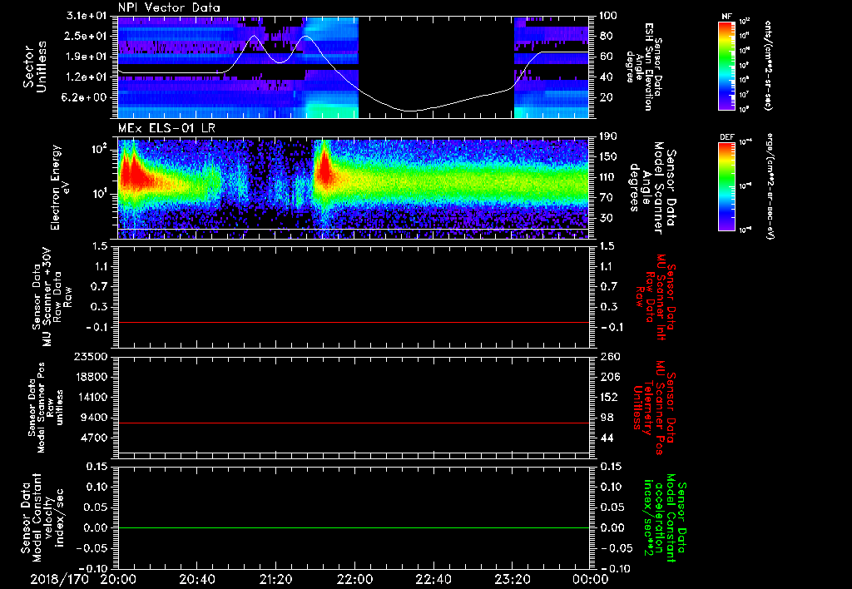Click the "ESH Sun Elevation Angle" axis title
Screen dimensions: 852x589
coord(643,67)
